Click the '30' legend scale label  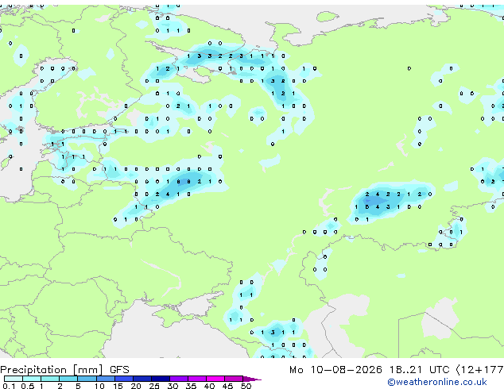[173, 386]
